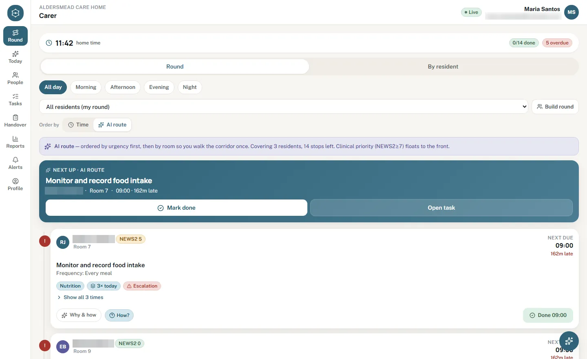Order tasks by AI route
This screenshot has width=587, height=359.
point(113,125)
